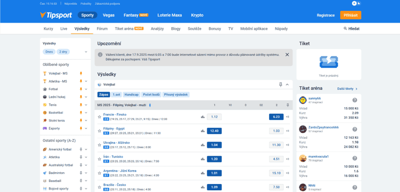400x192 pixels.
Task: Open statistics icon for Írán - Tunisko
Action: 203,159
